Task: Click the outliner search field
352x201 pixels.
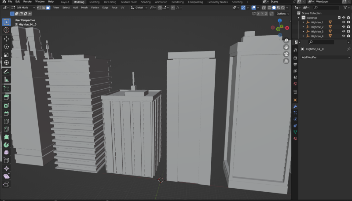Action: (x=326, y=7)
